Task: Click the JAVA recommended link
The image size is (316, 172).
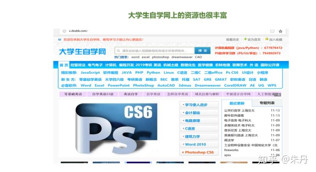Action: (127, 73)
